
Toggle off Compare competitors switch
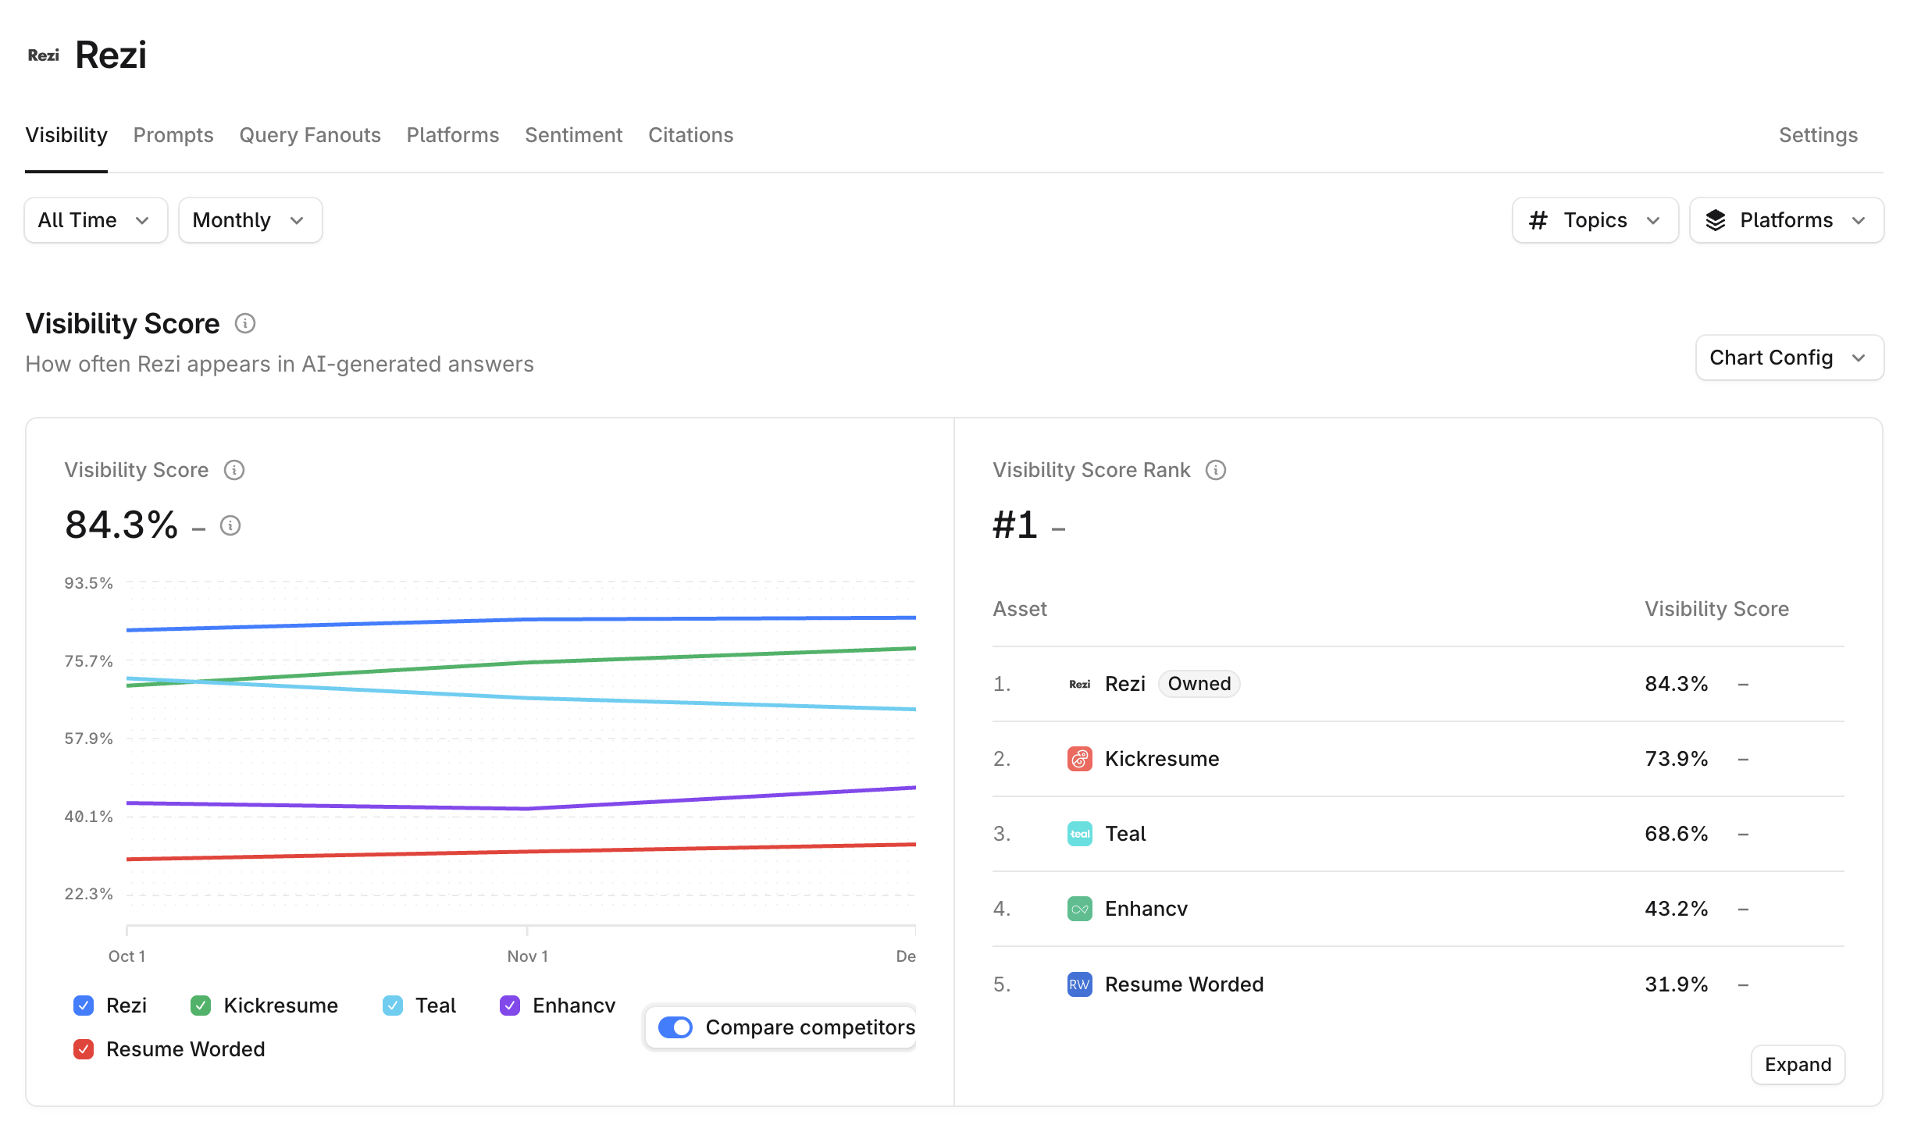pyautogui.click(x=675, y=1027)
